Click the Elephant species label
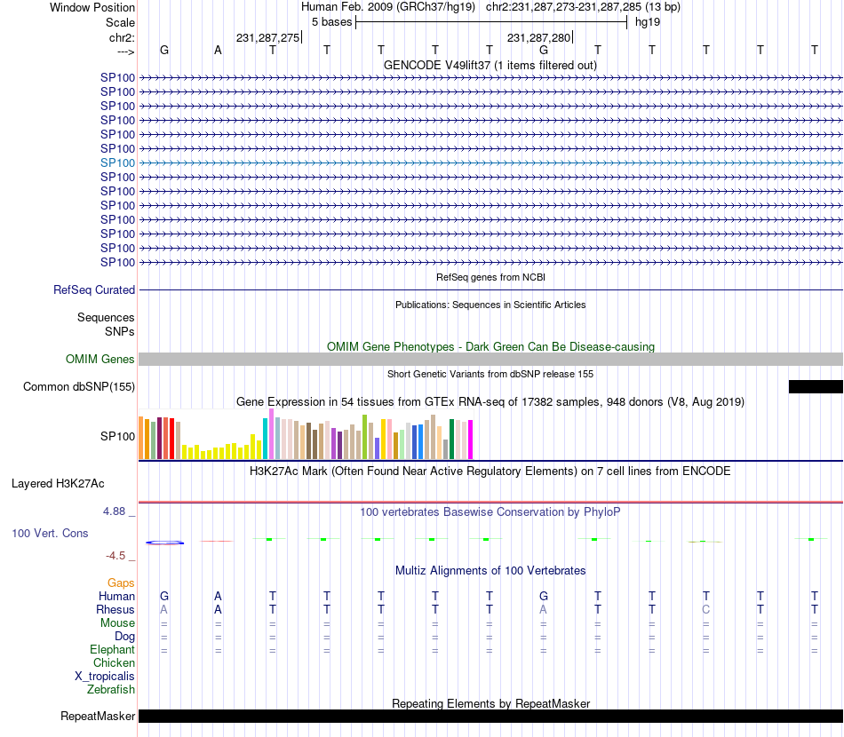Image resolution: width=844 pixels, height=737 pixels. [112, 649]
